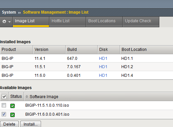The image size is (173, 127).
Task: Click boot location HD1.4
Action: point(127,75)
